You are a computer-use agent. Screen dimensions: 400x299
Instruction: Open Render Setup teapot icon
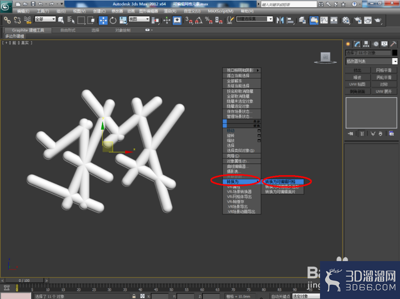(358, 20)
